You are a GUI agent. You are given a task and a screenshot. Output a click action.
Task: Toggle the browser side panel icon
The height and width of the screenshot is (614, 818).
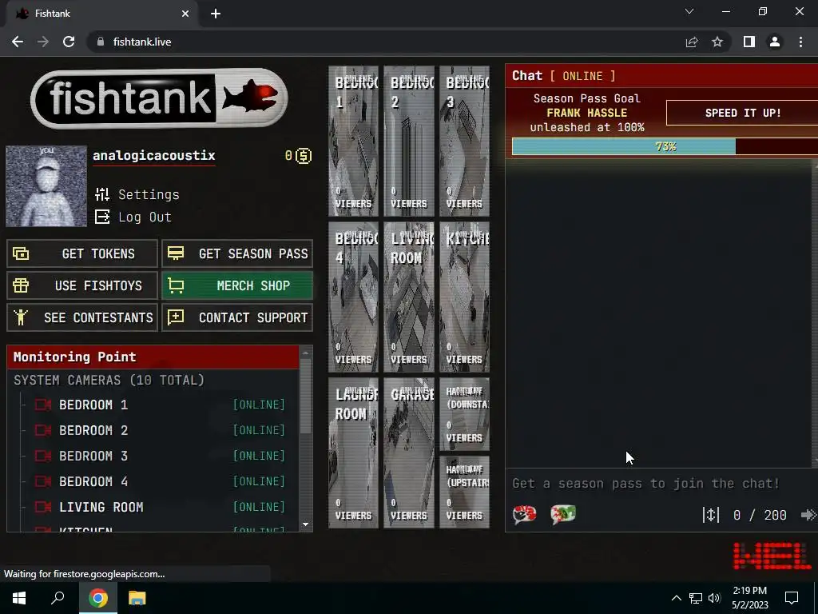coord(749,42)
